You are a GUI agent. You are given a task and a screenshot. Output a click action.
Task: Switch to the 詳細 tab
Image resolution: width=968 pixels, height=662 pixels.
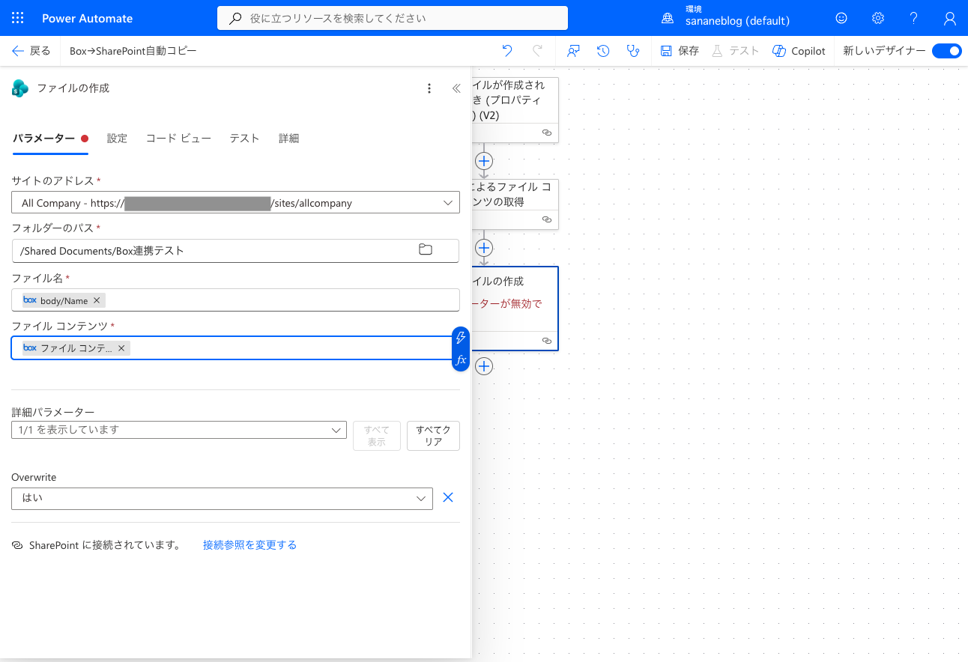click(x=288, y=139)
